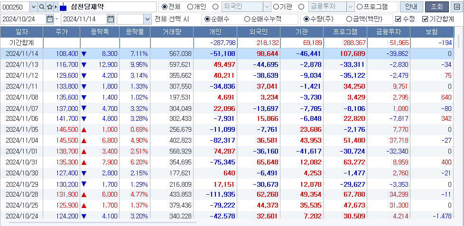Choose the 순매수 option

pyautogui.click(x=207, y=19)
